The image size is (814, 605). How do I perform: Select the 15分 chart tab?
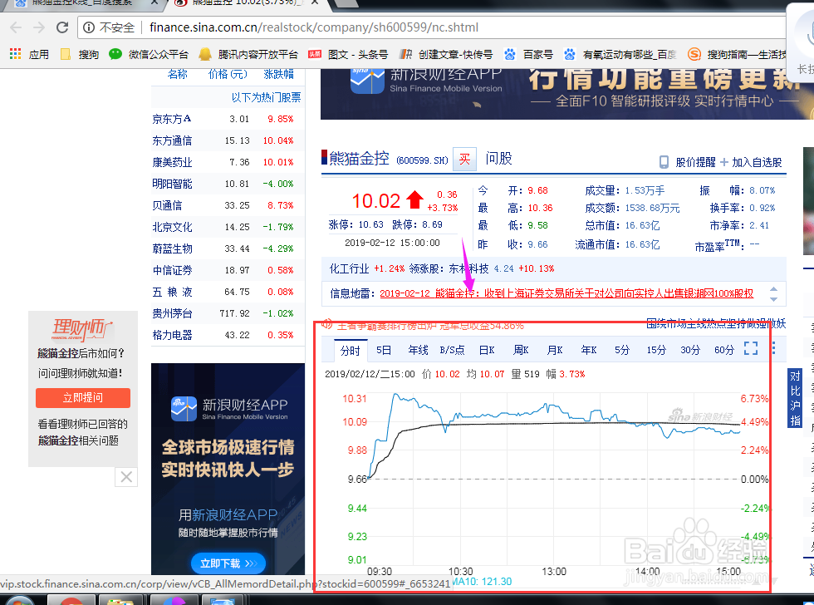656,350
